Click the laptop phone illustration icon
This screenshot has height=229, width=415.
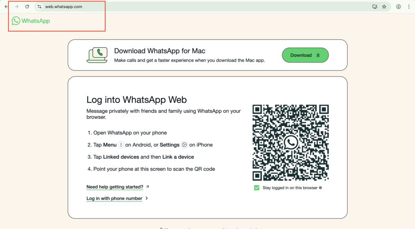click(97, 55)
